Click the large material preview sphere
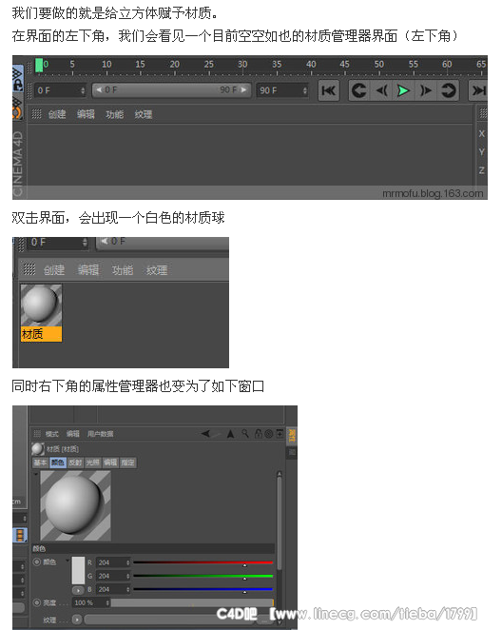This screenshot has height=630, width=502. point(75,506)
